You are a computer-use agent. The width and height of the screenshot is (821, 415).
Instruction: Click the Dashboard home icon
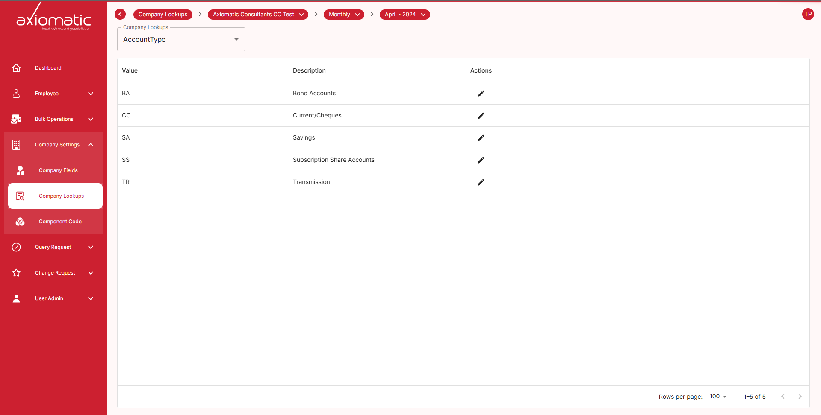coord(16,68)
